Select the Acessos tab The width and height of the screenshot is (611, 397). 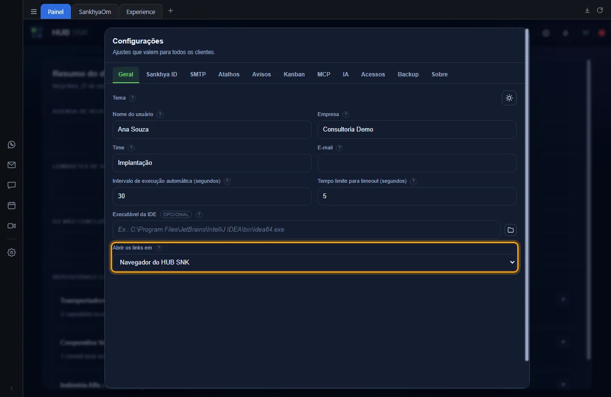point(373,74)
